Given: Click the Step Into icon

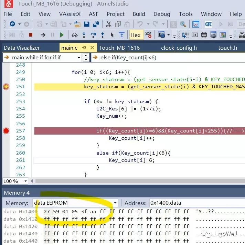Looking at the screenshot, I should click(84, 35).
